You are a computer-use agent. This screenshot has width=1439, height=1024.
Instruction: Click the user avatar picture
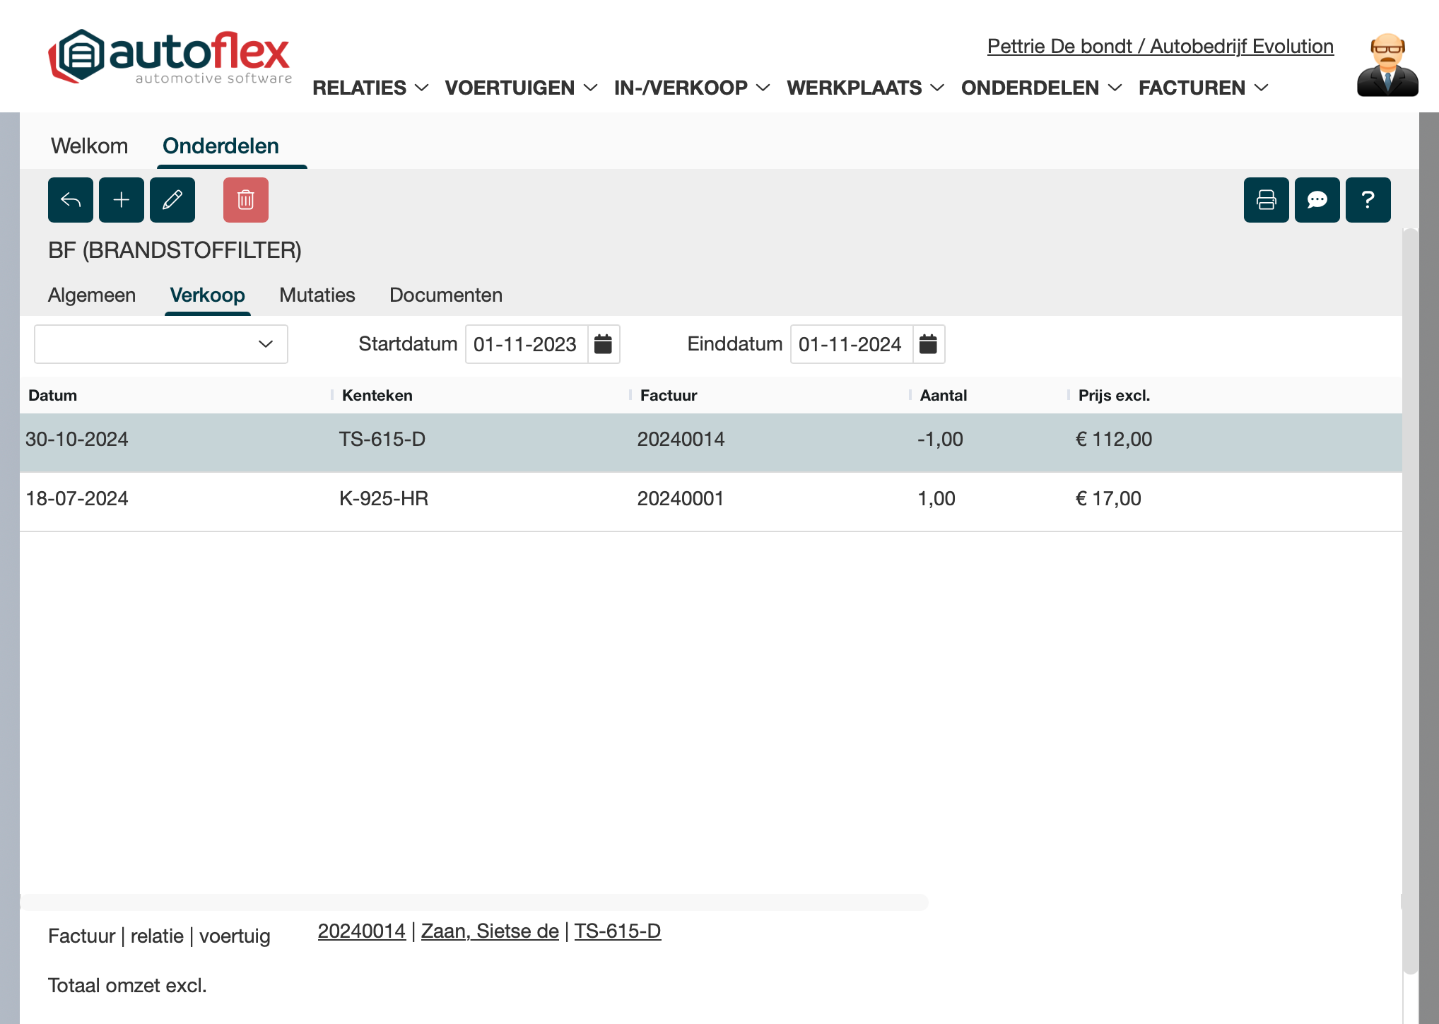[x=1387, y=65]
